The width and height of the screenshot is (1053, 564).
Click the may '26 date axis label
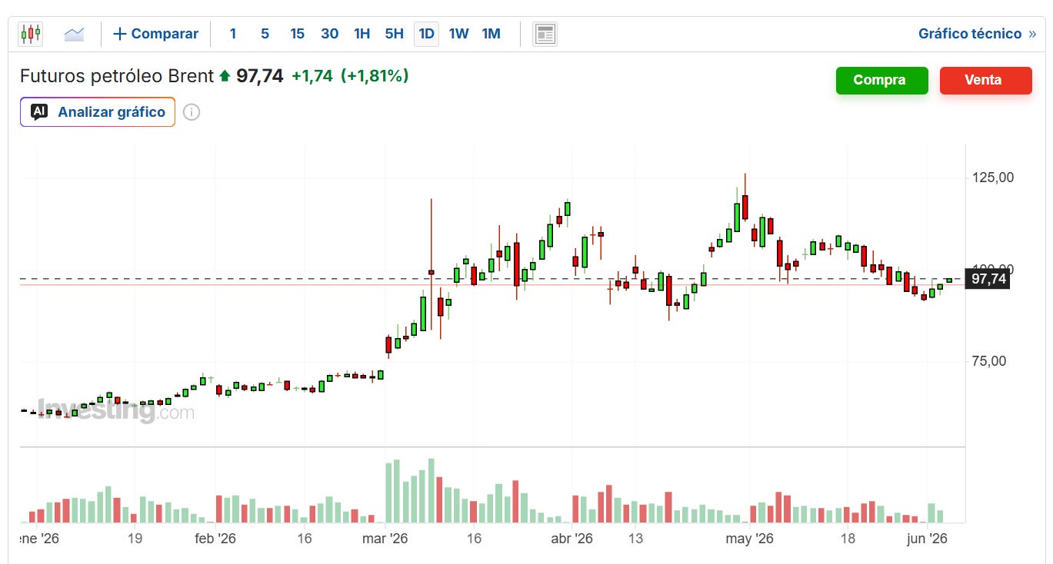click(749, 539)
